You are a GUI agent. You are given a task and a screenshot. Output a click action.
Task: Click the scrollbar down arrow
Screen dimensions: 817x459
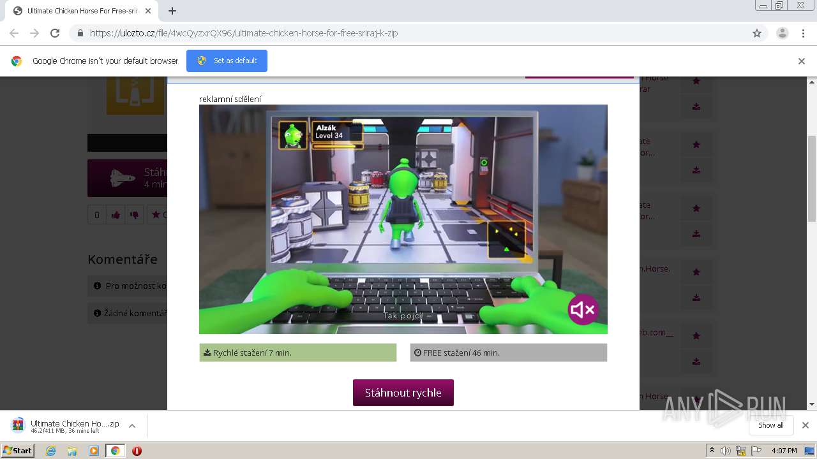coord(812,404)
